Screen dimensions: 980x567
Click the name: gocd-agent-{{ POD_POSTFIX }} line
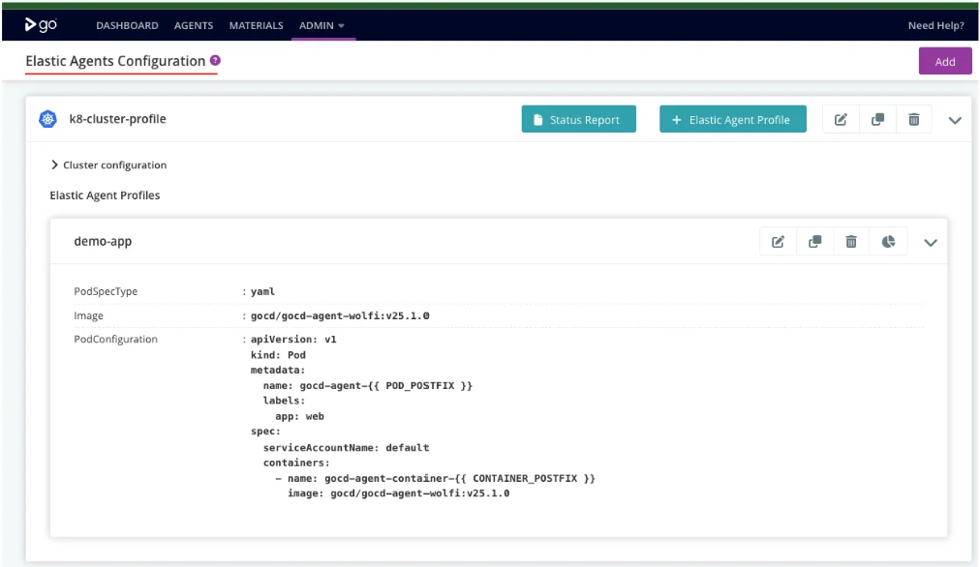coord(368,386)
